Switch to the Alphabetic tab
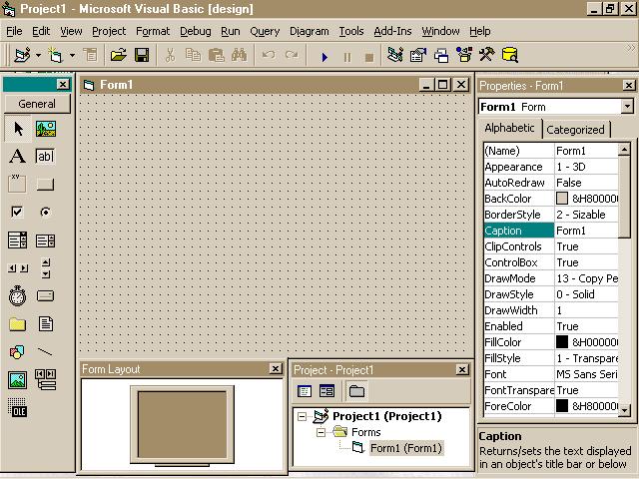The height and width of the screenshot is (479, 639). click(x=509, y=128)
